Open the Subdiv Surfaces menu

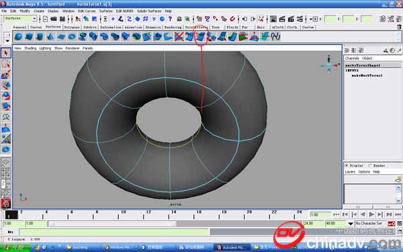click(x=149, y=11)
